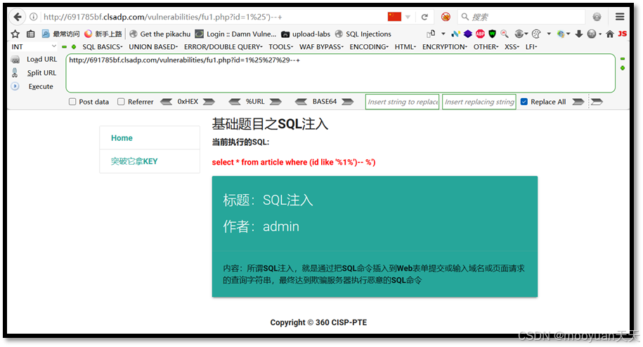Click the HackBar green diamond icon
The height and width of the screenshot is (347, 643).
click(x=74, y=47)
